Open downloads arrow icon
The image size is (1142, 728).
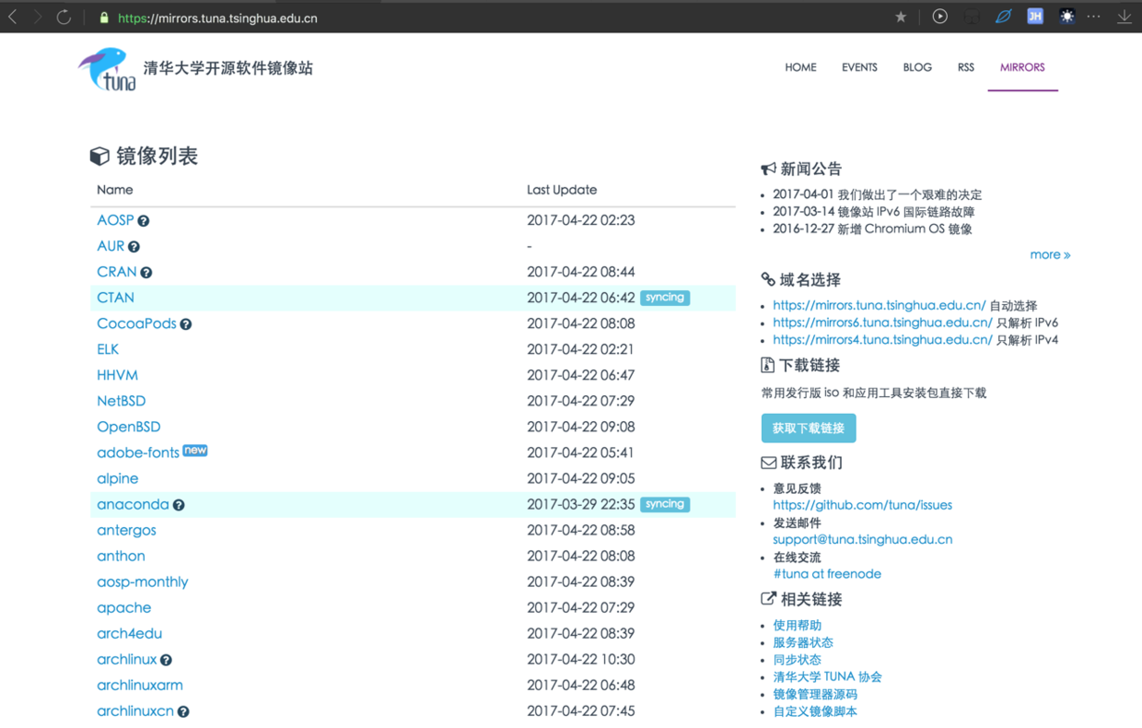[1125, 17]
